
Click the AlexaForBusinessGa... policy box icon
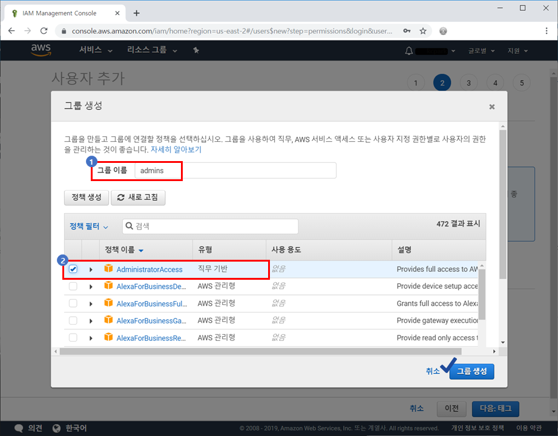coord(108,320)
